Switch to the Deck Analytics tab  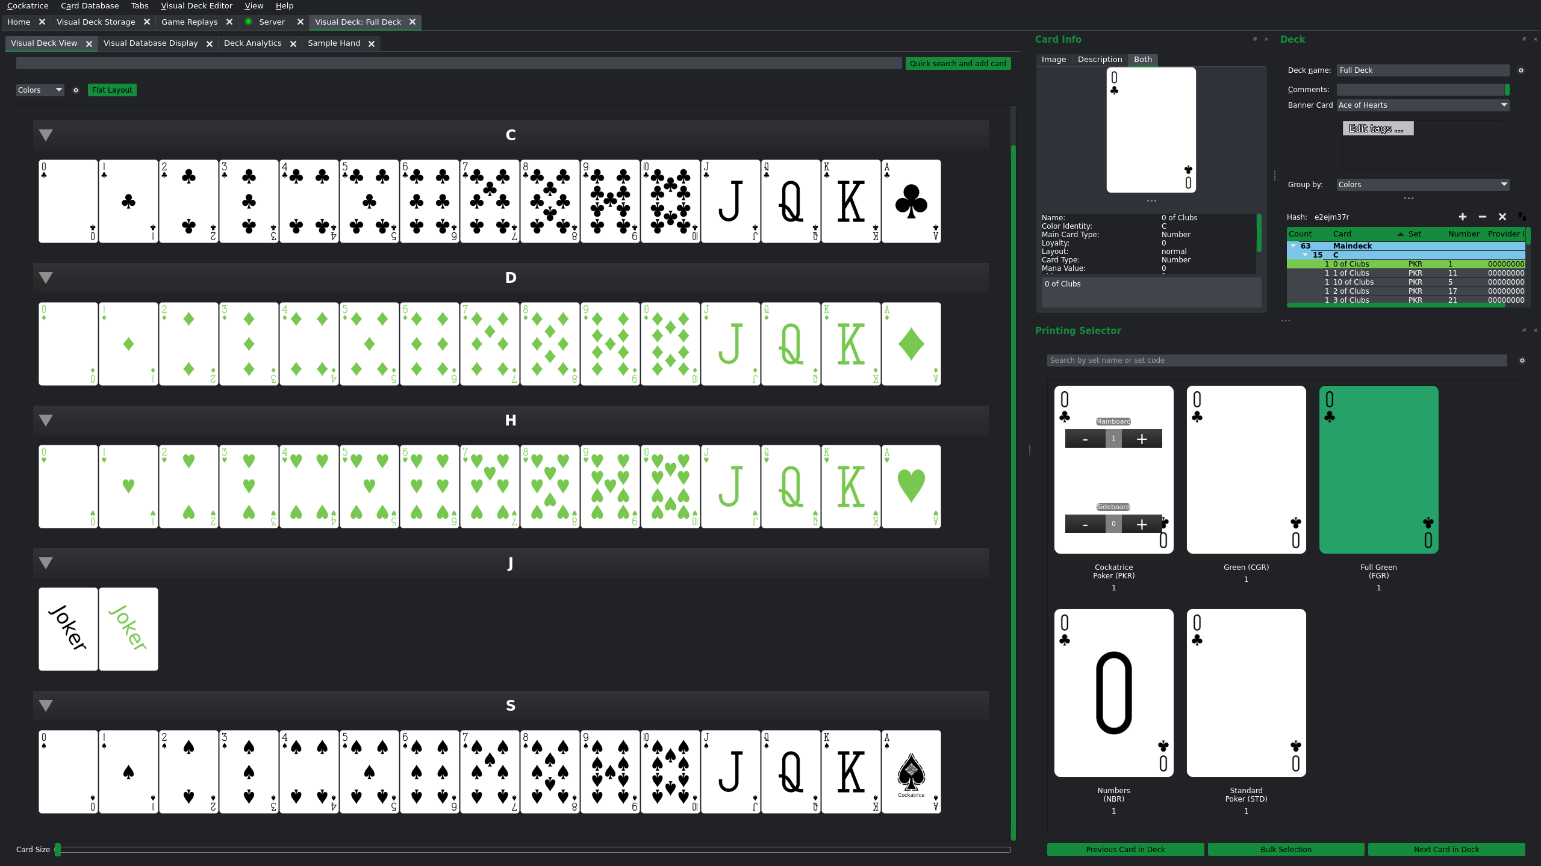click(252, 43)
